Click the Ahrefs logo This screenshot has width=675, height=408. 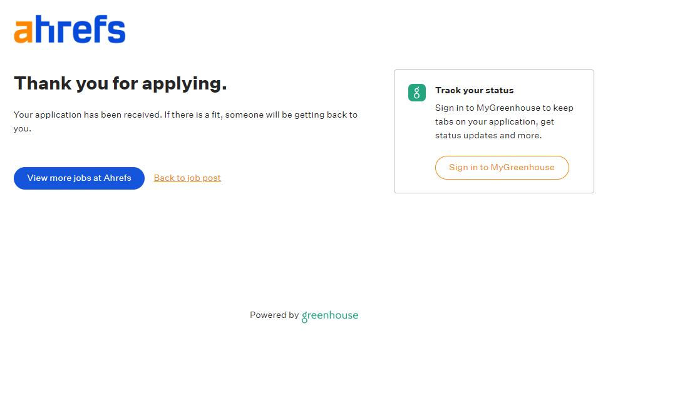tap(70, 30)
